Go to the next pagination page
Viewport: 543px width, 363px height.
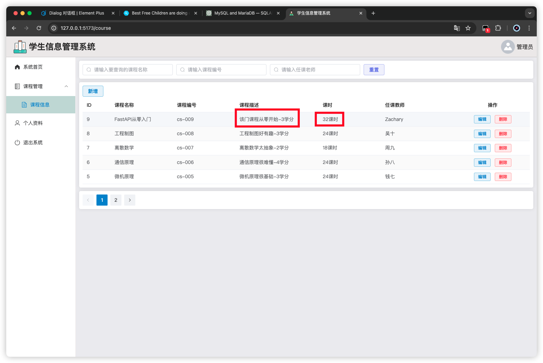point(130,200)
